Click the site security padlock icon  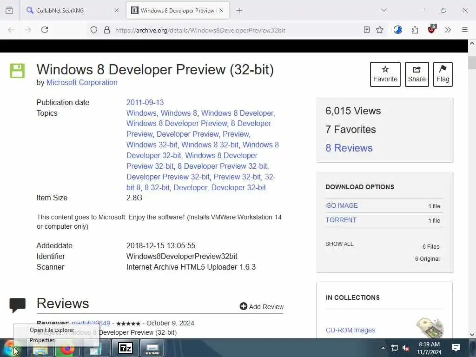pos(106,30)
